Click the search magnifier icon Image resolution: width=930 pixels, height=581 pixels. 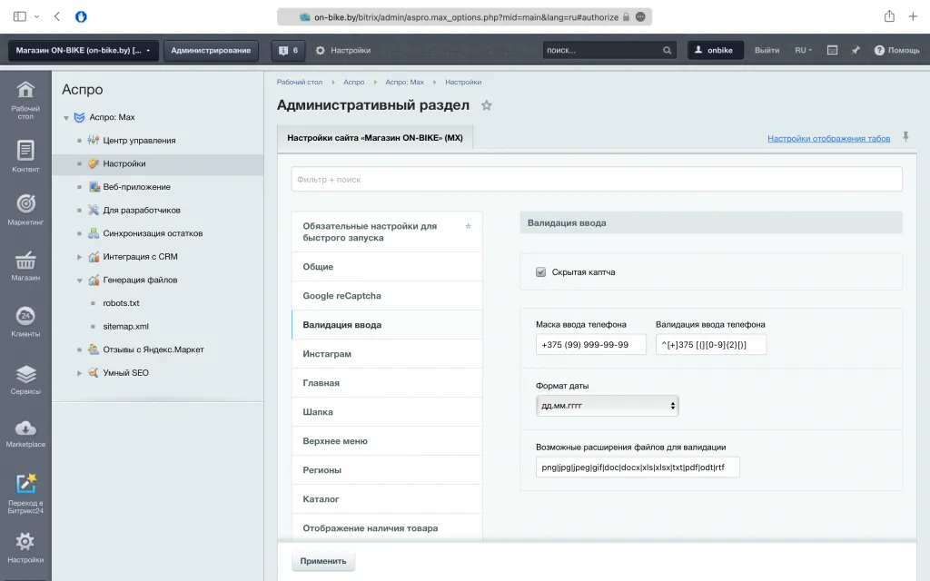tap(668, 51)
